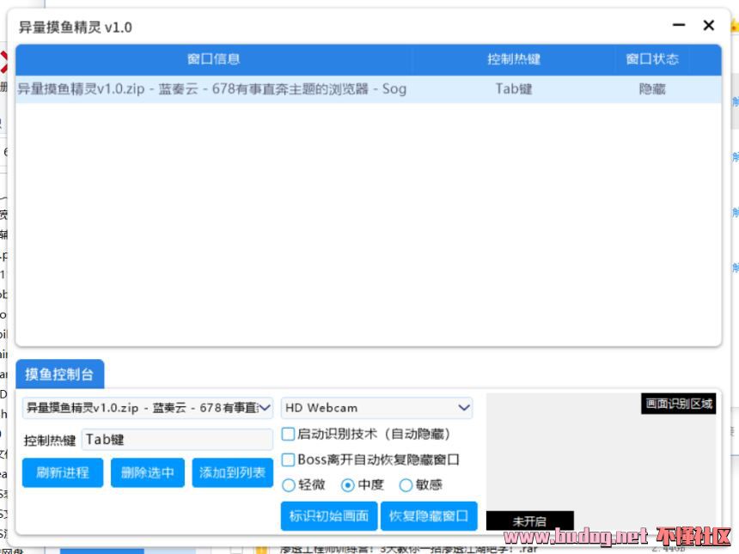Minimize the 异量摸鱼精灵 window
Screen dimensions: 739x554
tap(679, 26)
